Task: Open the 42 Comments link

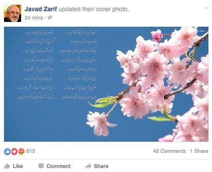Action: point(169,151)
